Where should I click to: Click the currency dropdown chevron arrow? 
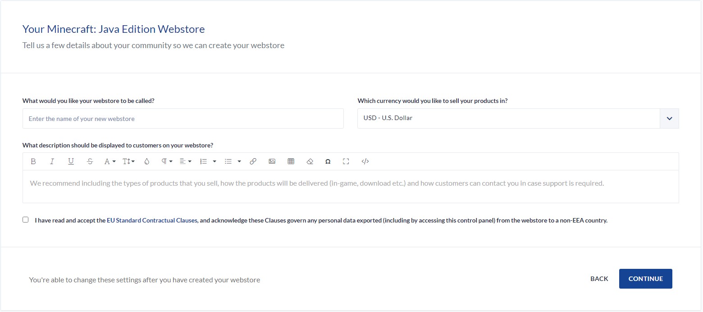669,119
